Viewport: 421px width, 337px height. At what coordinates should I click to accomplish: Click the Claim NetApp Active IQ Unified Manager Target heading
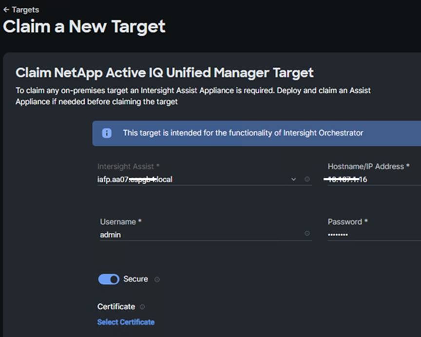[x=165, y=73]
